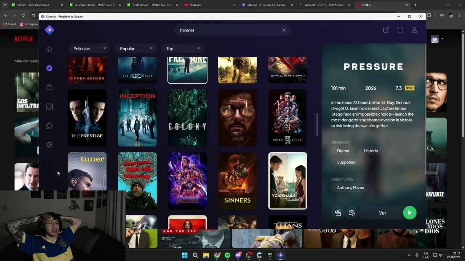Screen dimensions: 465x261
Task: Click the Stremio catalog scrollbar
Action: (317, 125)
